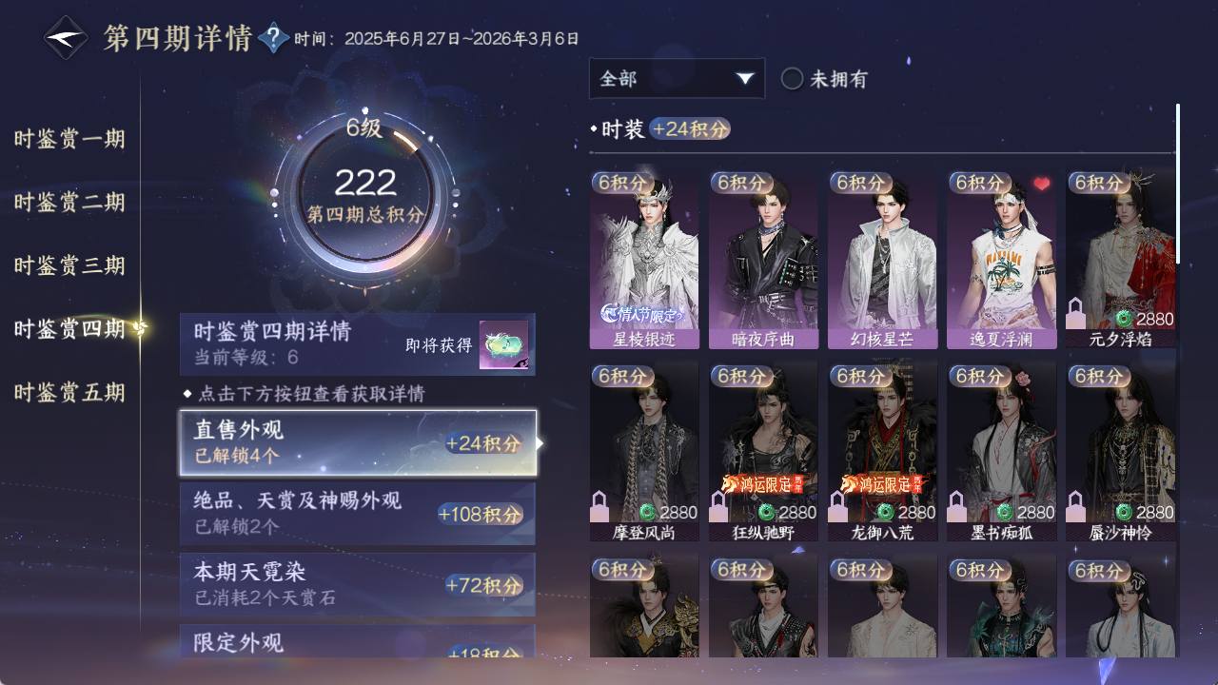Expand the 直售外观 +24积分 entry
This screenshot has height=685, width=1218.
(358, 442)
